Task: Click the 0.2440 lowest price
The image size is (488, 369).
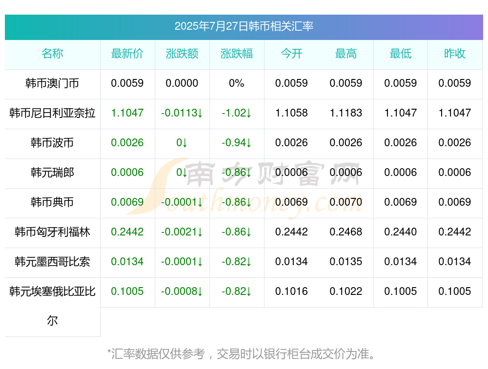Action: coord(401,232)
